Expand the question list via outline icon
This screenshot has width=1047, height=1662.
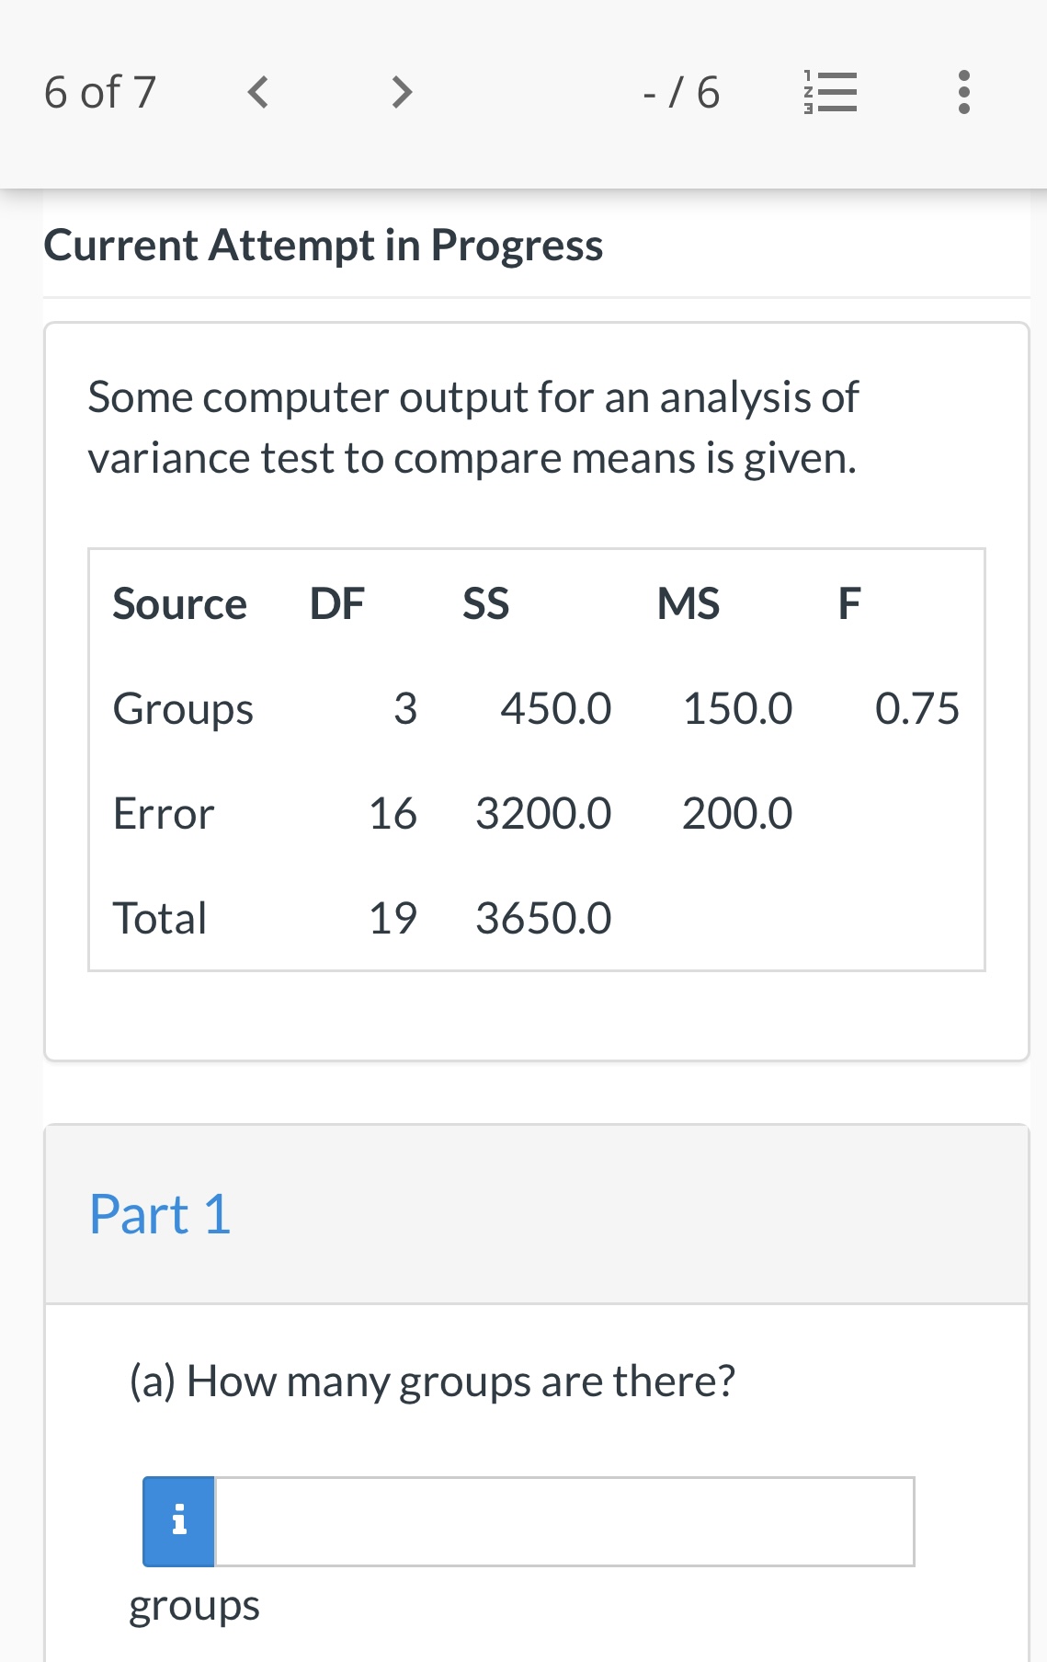830,90
